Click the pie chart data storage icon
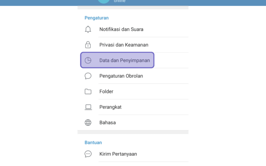Screen dimensions: 266x166 [x=88, y=60]
